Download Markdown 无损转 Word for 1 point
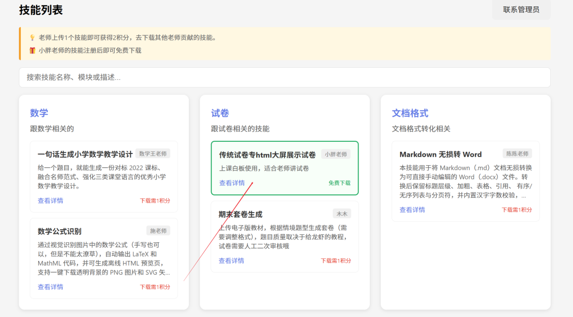 tap(517, 210)
